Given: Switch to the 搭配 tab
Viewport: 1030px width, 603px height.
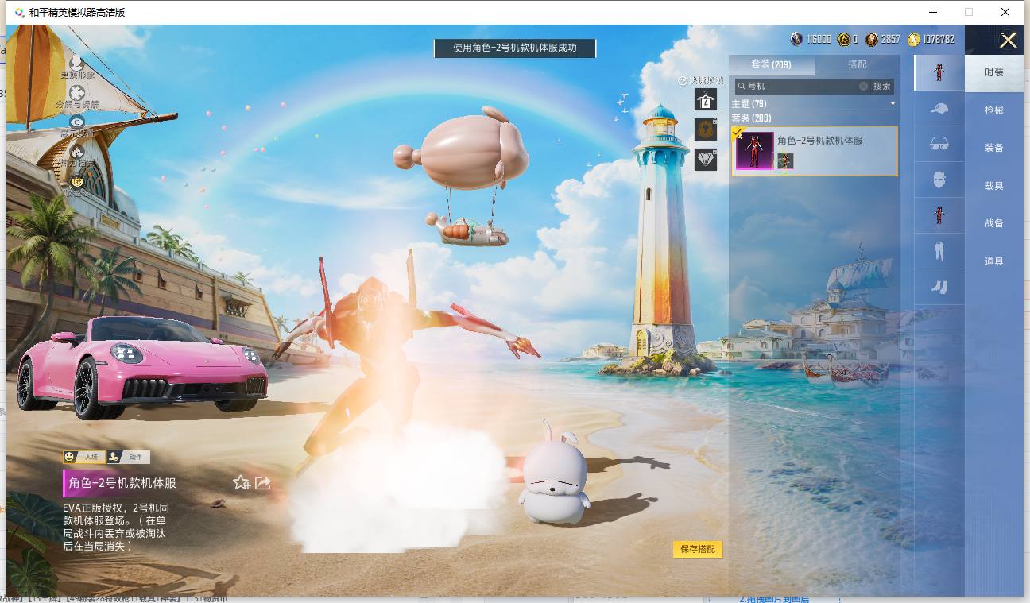Looking at the screenshot, I should [x=858, y=64].
